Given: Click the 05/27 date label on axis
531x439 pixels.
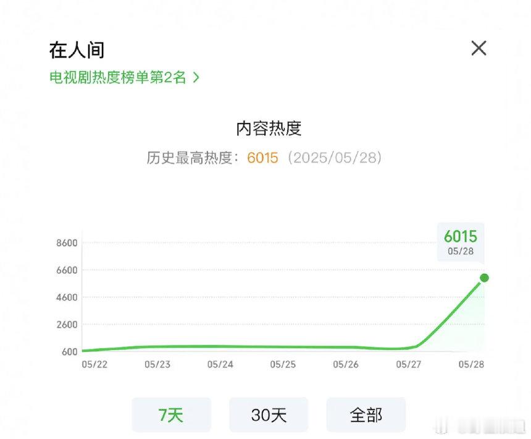Looking at the screenshot, I should 408,364.
